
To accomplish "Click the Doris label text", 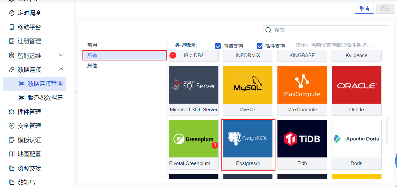I will 357,163.
